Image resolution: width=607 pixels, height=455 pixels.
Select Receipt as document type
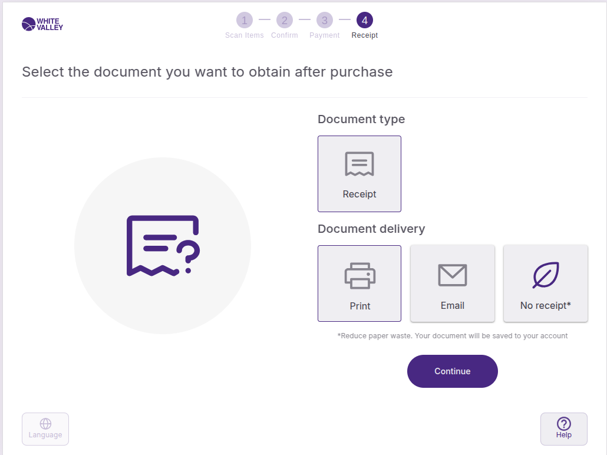coord(359,174)
